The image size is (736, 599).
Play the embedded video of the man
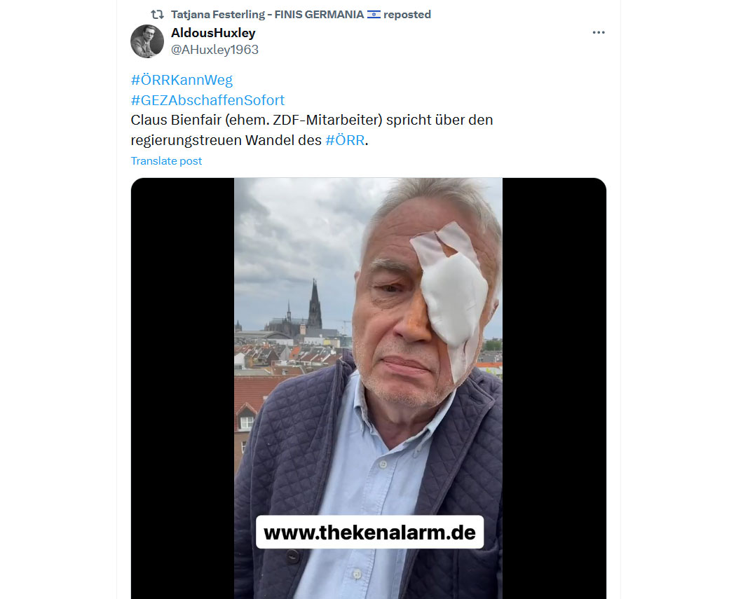tap(369, 388)
